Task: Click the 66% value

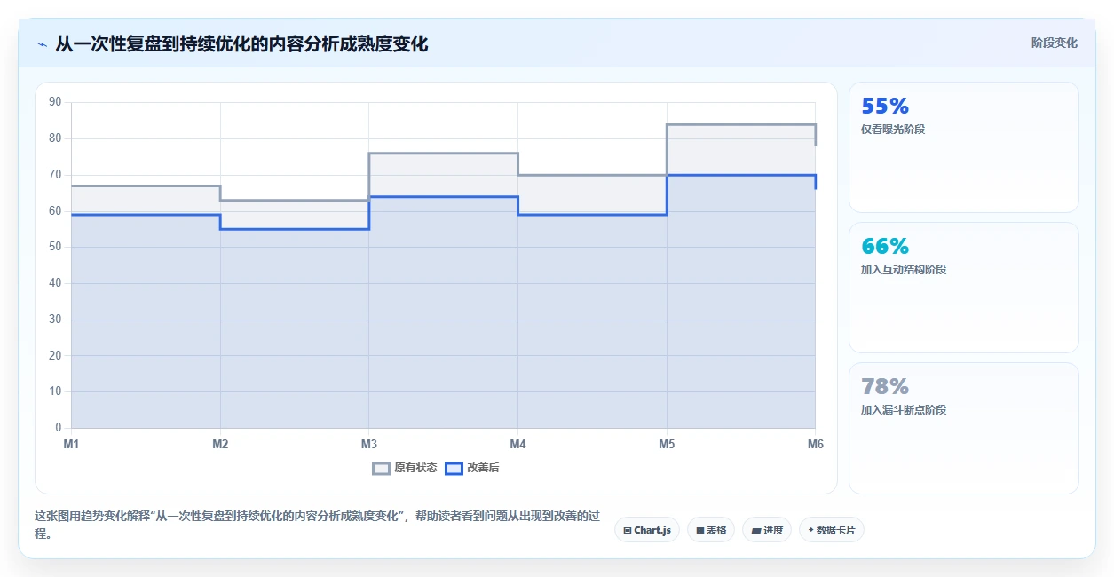Action: (885, 247)
